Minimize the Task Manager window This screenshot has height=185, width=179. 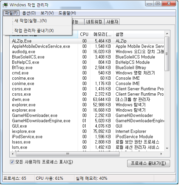click(149, 4)
